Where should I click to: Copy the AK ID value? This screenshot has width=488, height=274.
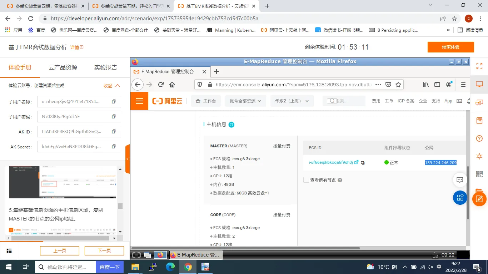(x=114, y=132)
